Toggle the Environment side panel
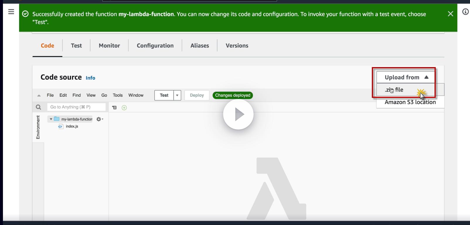Viewport: 470px width, 225px height. (38, 127)
